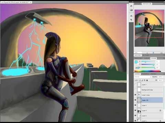Screen dimensions: 165x123
Task: Open the Paragraph panel icon in the dock
Action: 131,20
